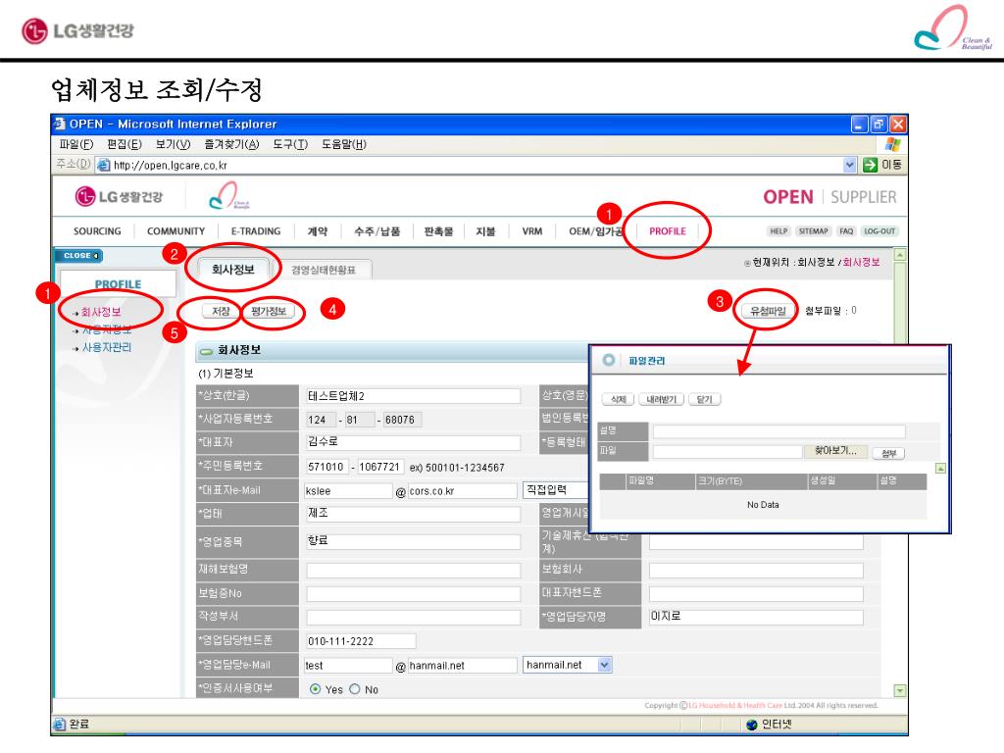This screenshot has width=1004, height=753.
Task: Select Yes for 인증서사용여부
Action: pyautogui.click(x=315, y=689)
